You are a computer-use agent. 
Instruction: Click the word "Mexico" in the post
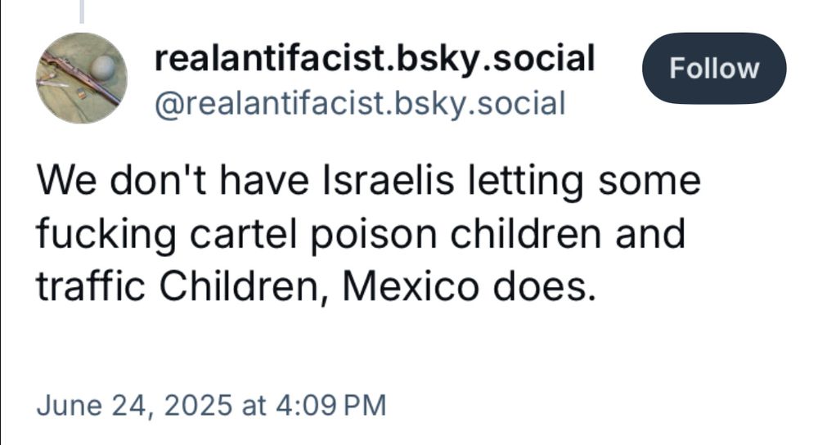411,286
